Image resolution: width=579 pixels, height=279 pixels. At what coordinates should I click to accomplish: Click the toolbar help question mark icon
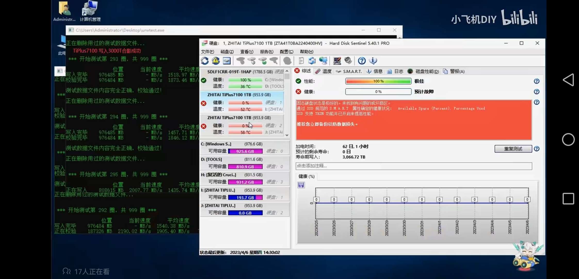[362, 61]
